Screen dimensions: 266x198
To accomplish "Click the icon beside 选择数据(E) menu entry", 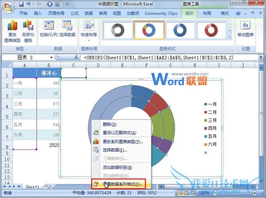I will [x=96, y=150].
